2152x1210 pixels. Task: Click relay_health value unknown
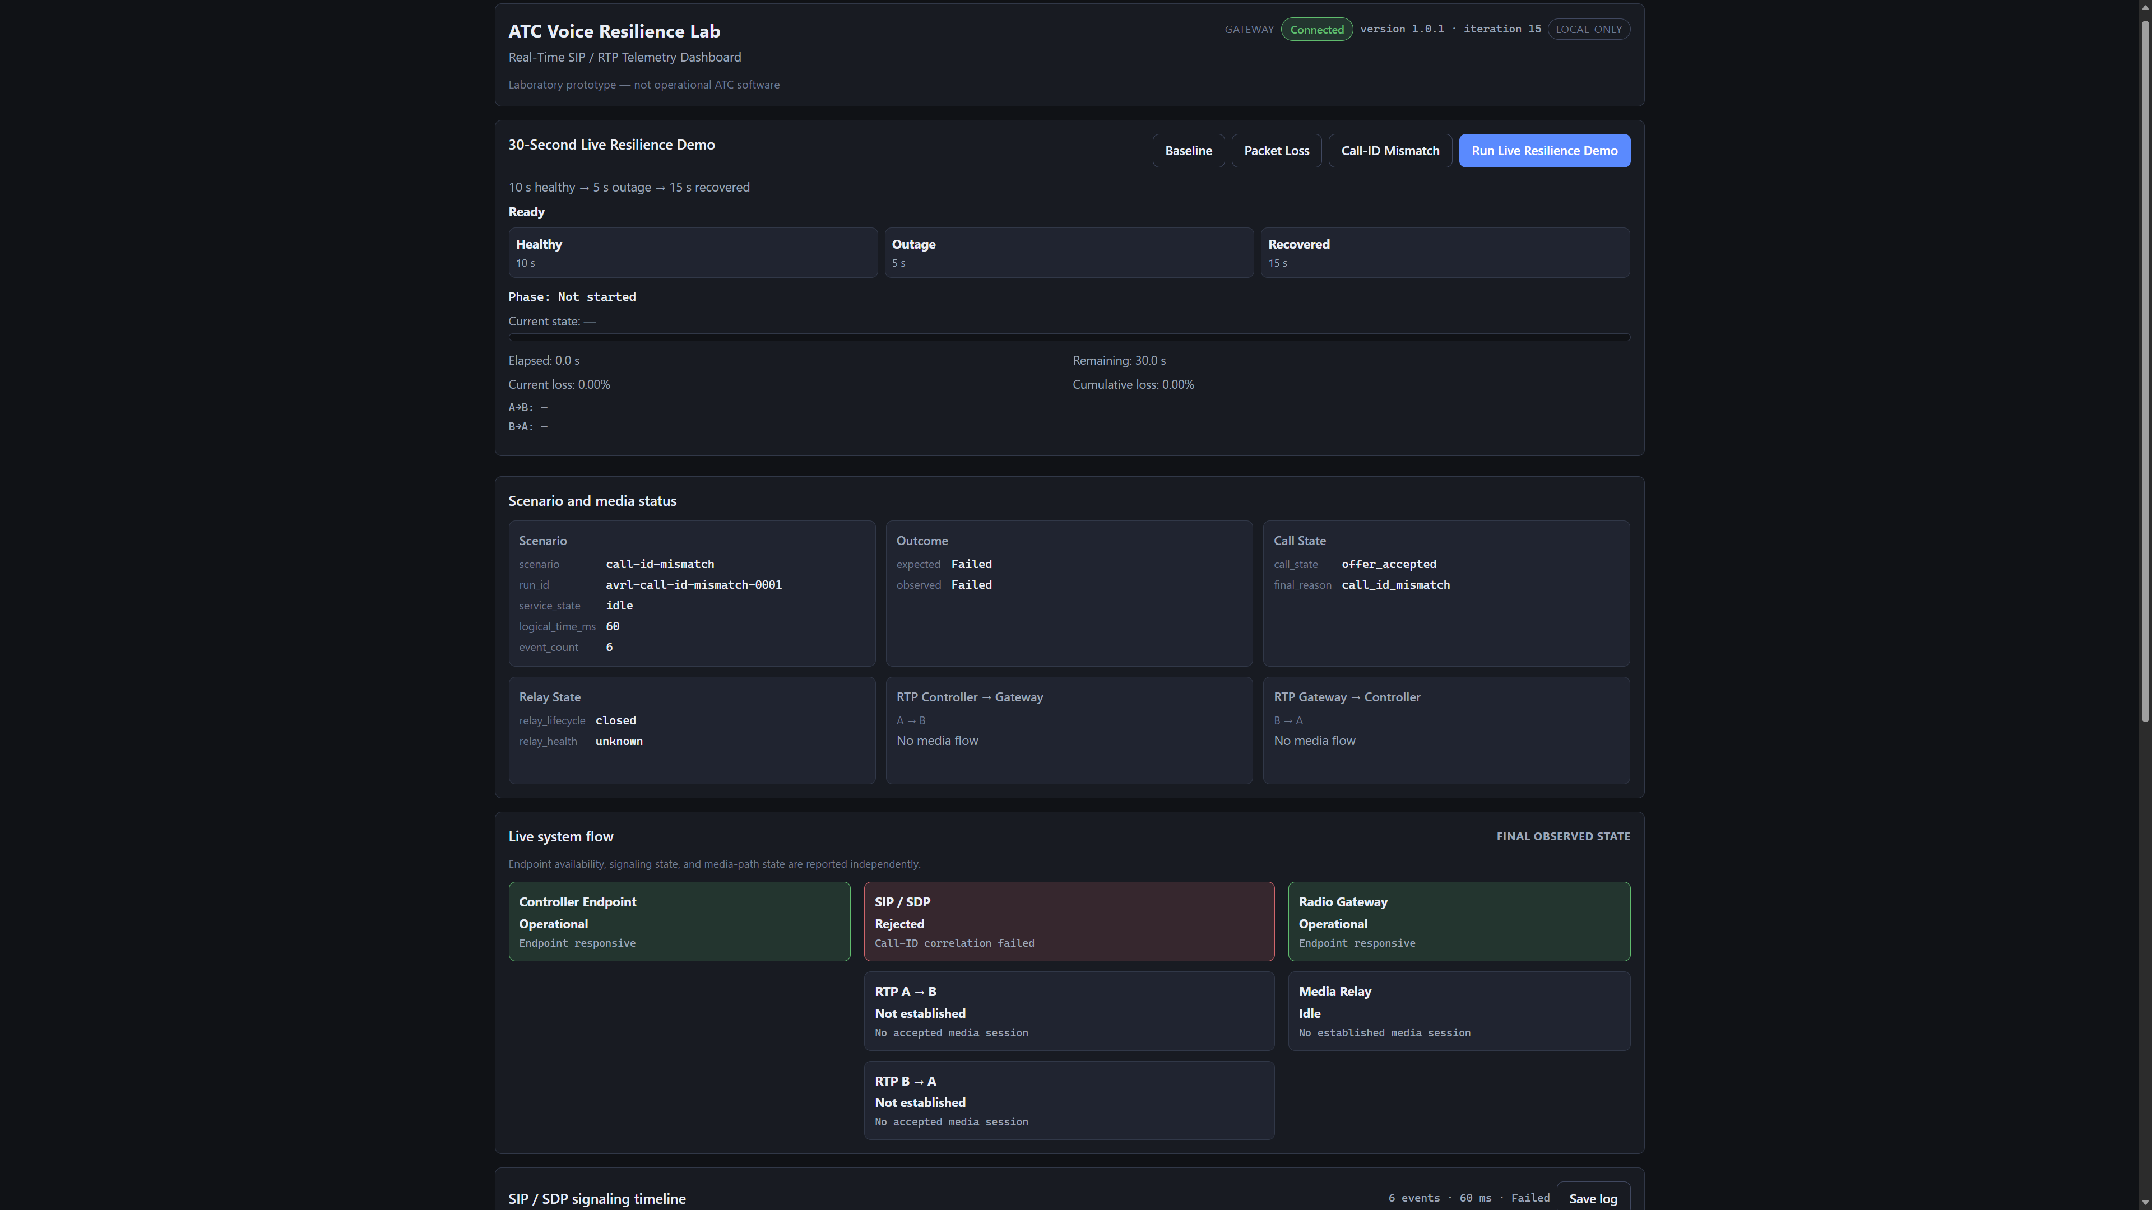(619, 742)
